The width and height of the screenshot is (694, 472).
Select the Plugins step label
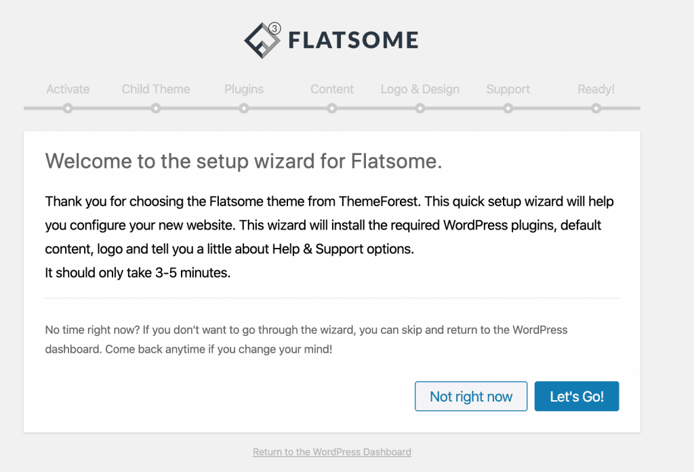243,89
